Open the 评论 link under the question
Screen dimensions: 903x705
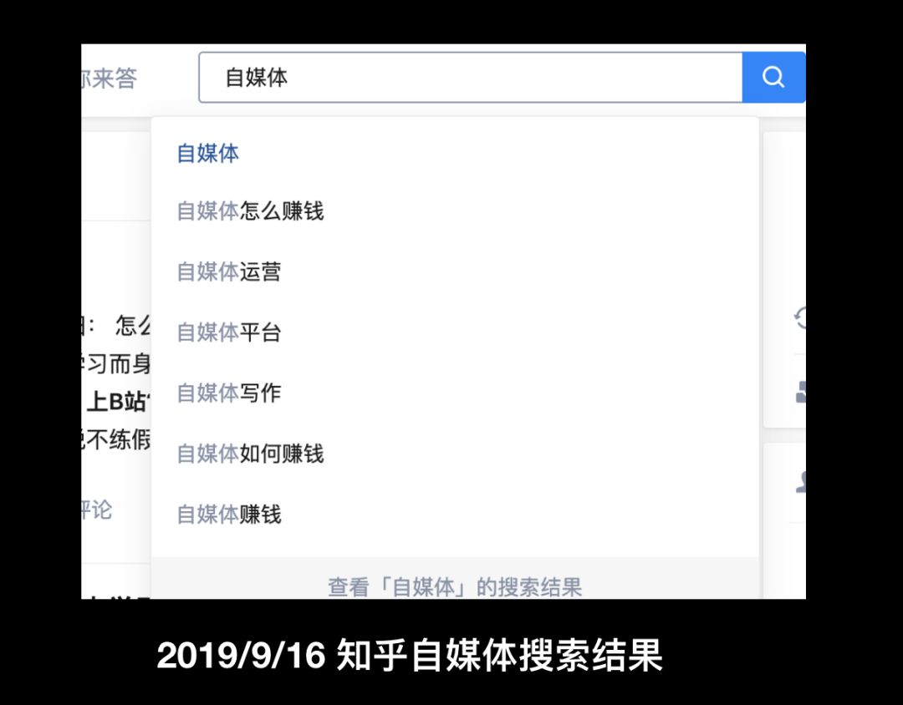[x=98, y=510]
